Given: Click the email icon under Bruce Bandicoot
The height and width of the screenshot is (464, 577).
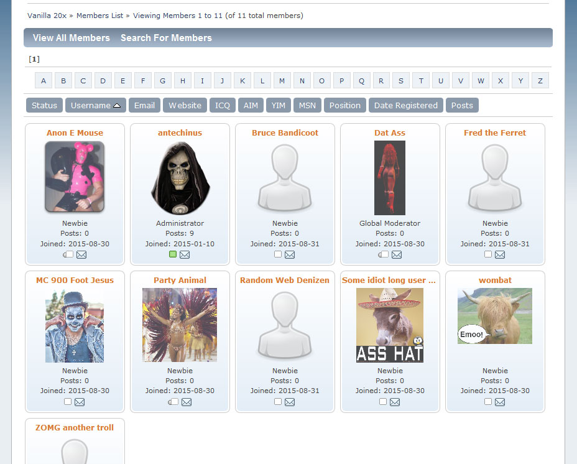Looking at the screenshot, I should (x=290, y=254).
